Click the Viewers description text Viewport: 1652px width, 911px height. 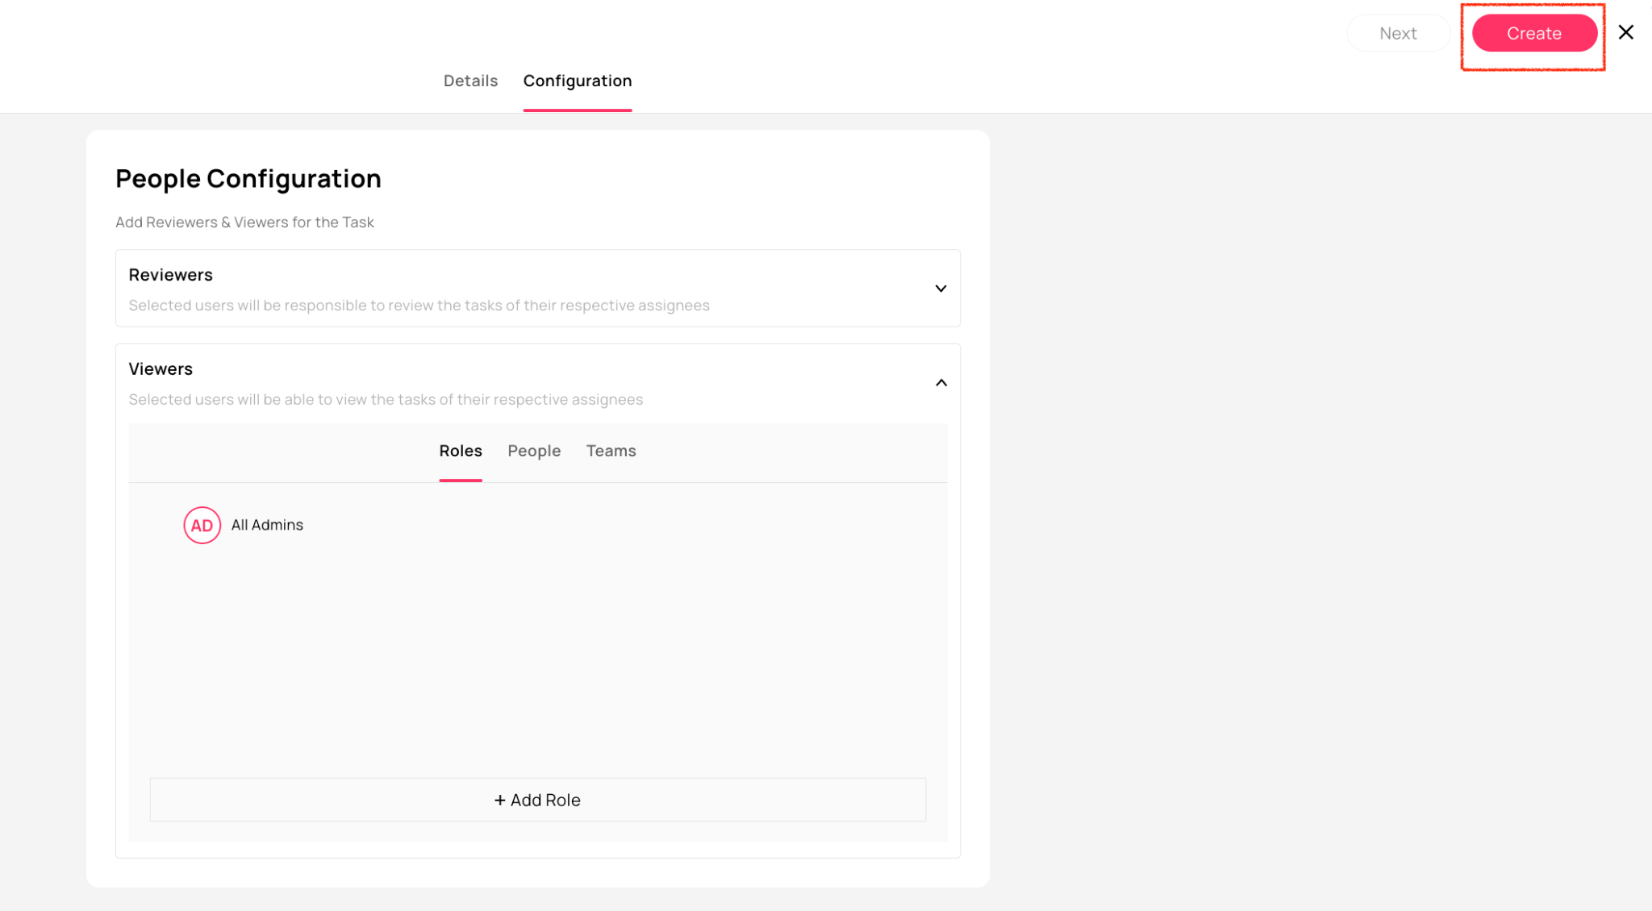pos(386,400)
